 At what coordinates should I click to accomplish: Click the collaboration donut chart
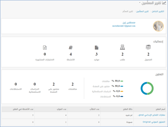(x=147, y=88)
